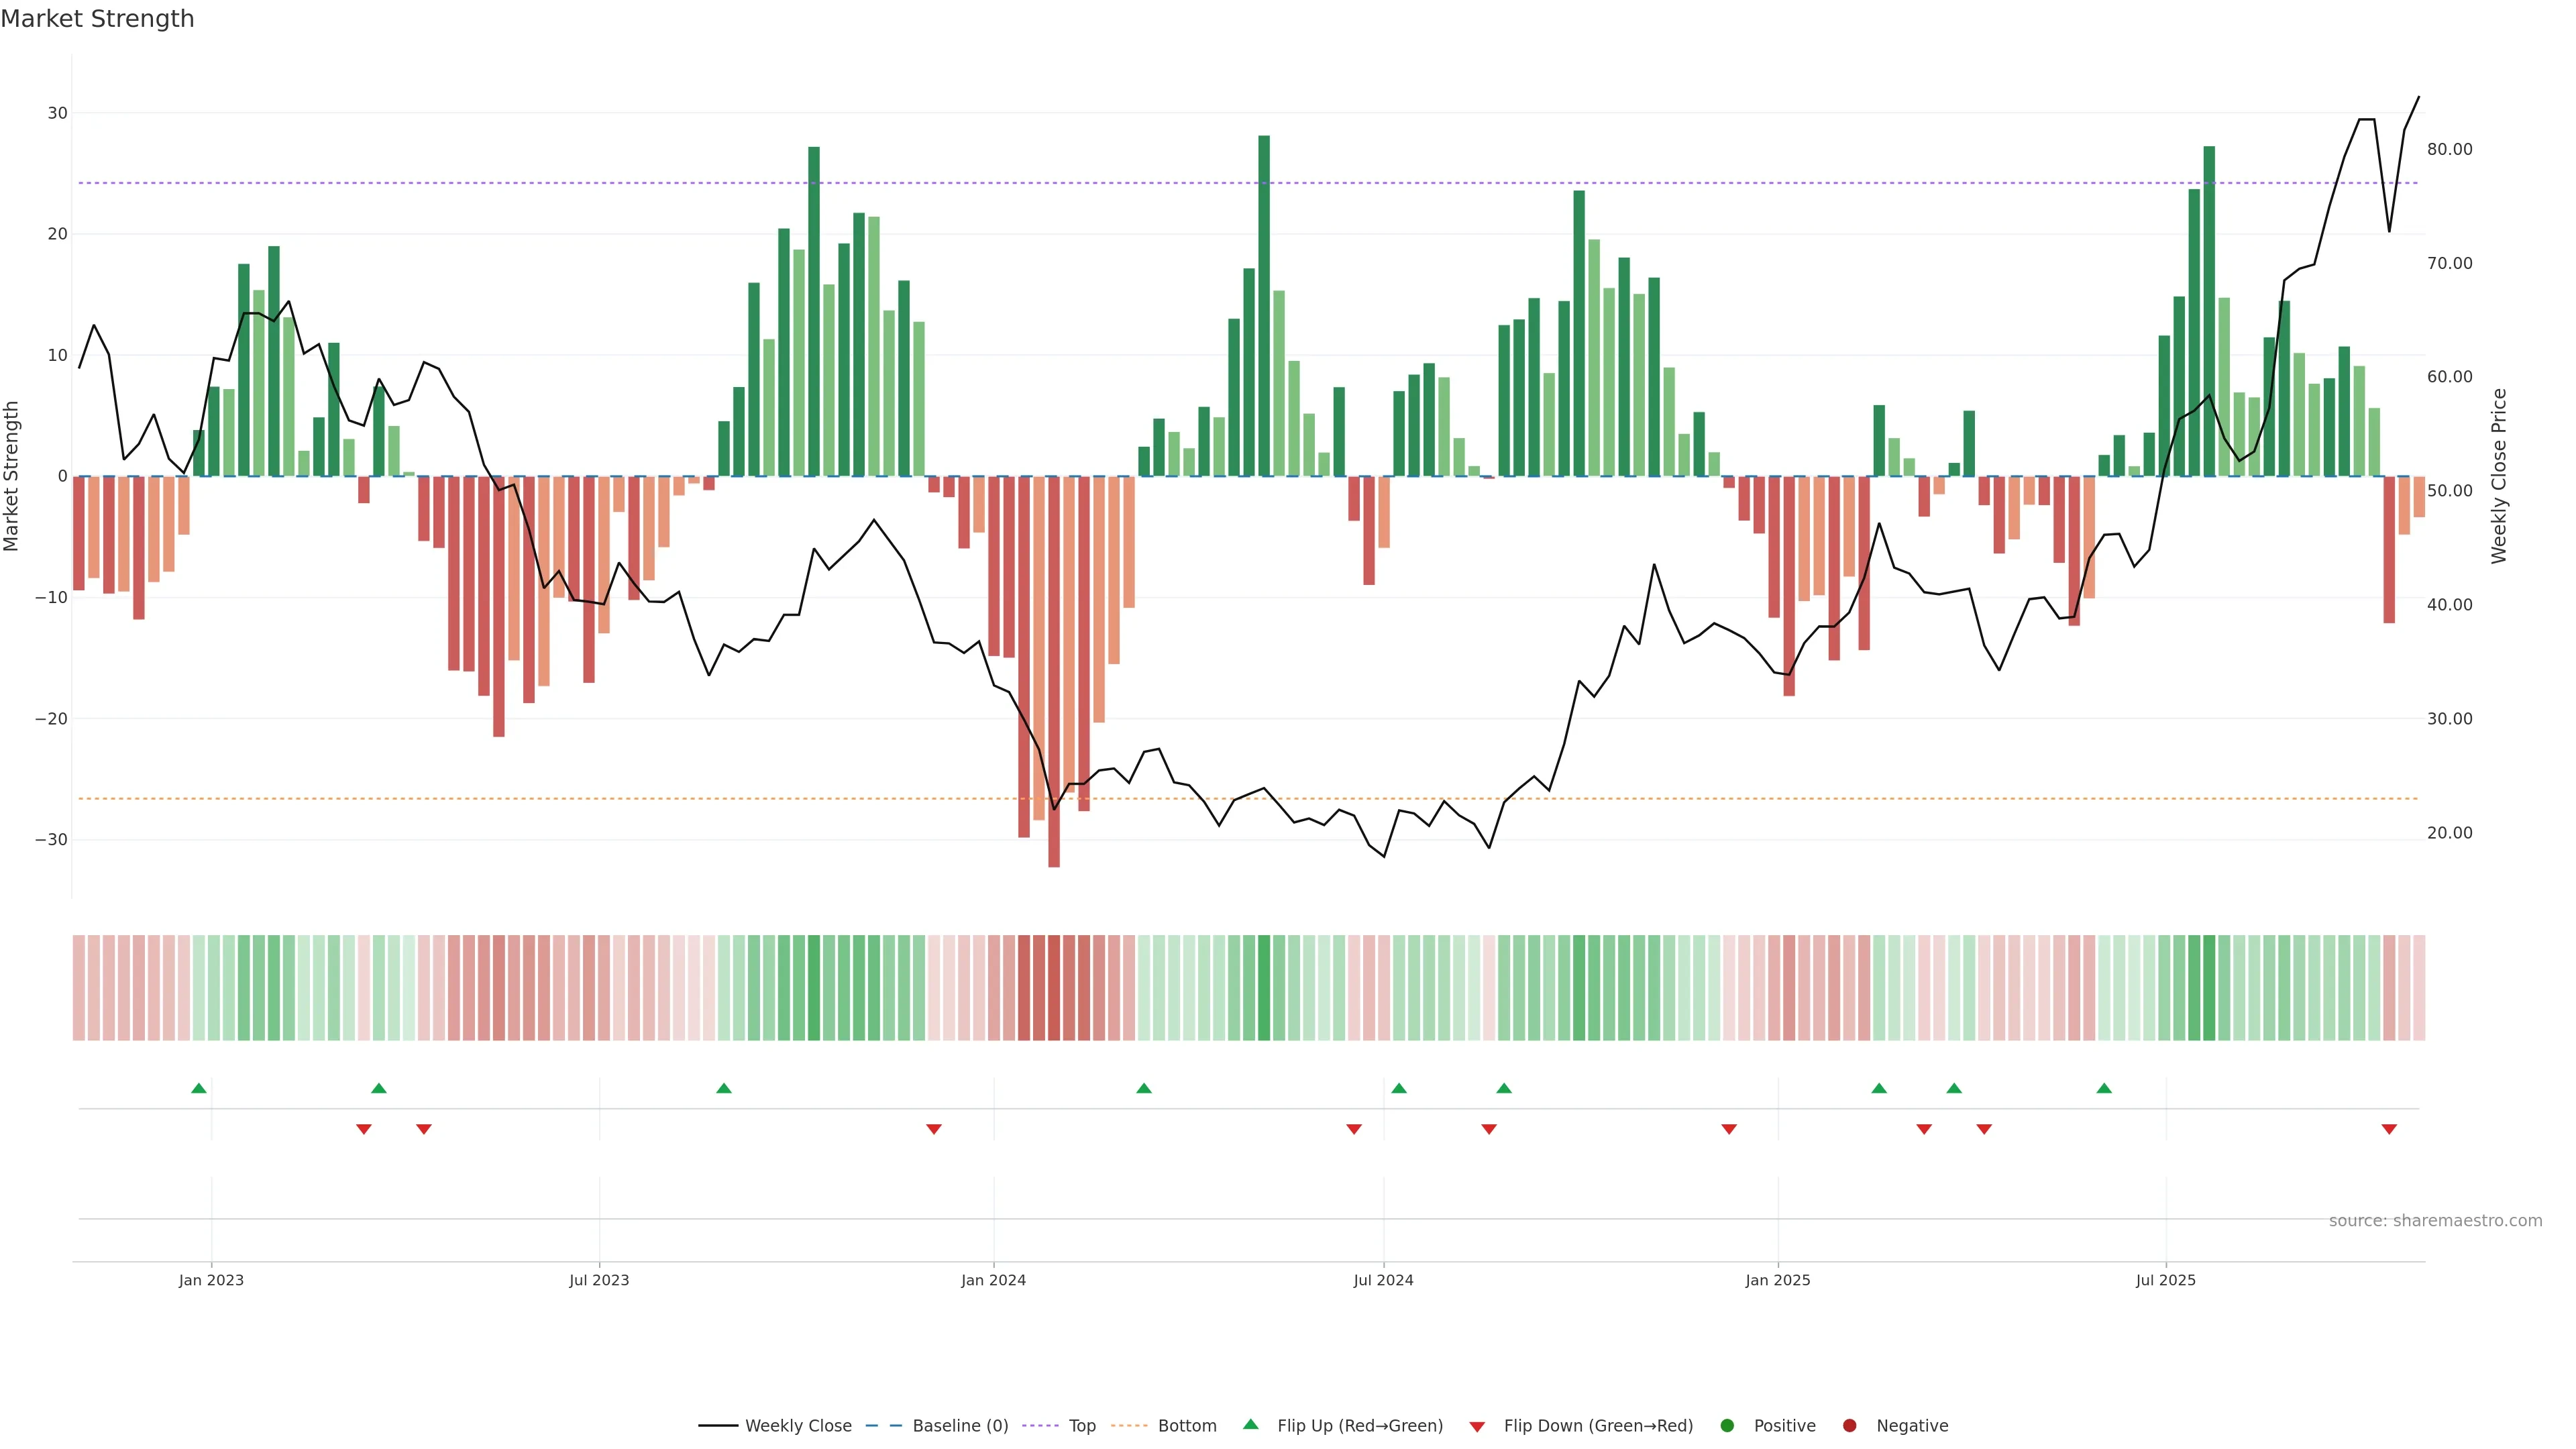The height and width of the screenshot is (1449, 2576).
Task: Click Flip Down marker just before Jan 2024
Action: 934,1129
